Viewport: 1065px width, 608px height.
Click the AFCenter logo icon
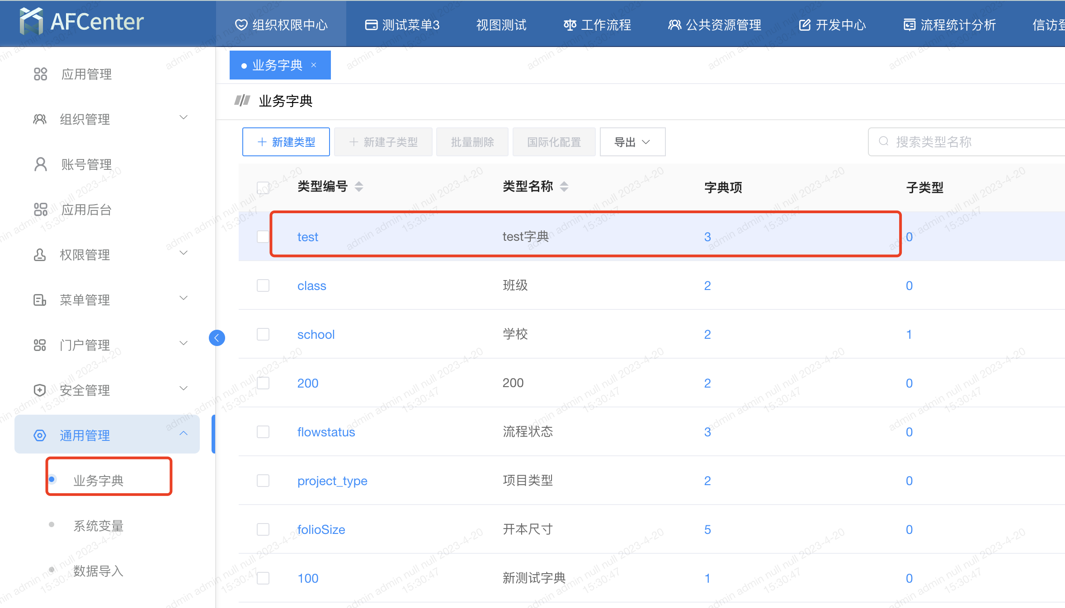coord(31,21)
